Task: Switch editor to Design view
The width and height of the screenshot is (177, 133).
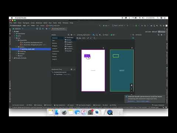Action: (x=162, y=32)
